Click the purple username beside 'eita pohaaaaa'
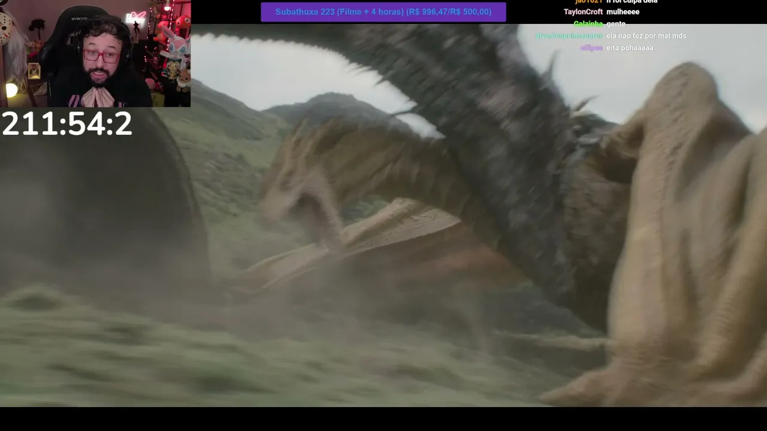Viewport: 767px width, 431px height. 591,48
